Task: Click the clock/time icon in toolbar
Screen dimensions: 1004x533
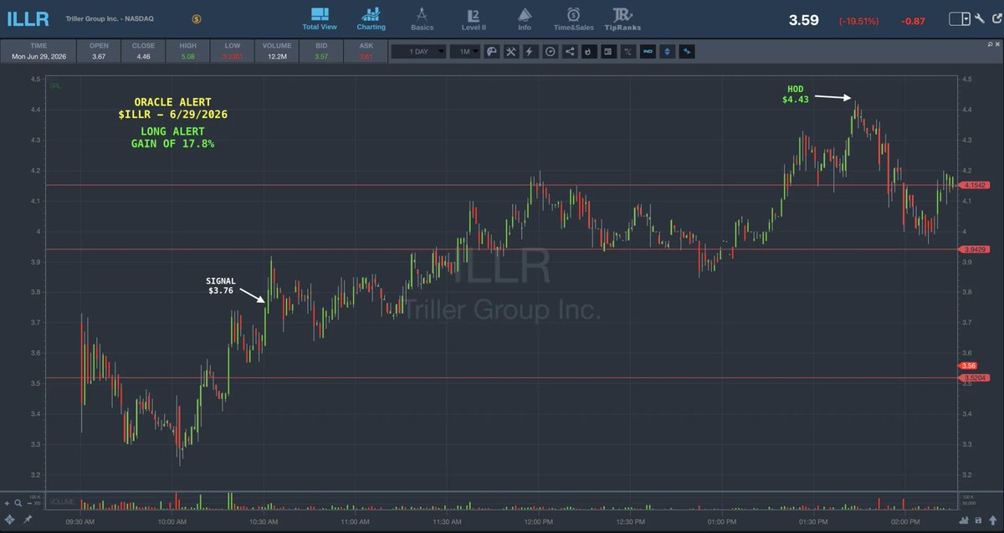Action: pos(550,52)
